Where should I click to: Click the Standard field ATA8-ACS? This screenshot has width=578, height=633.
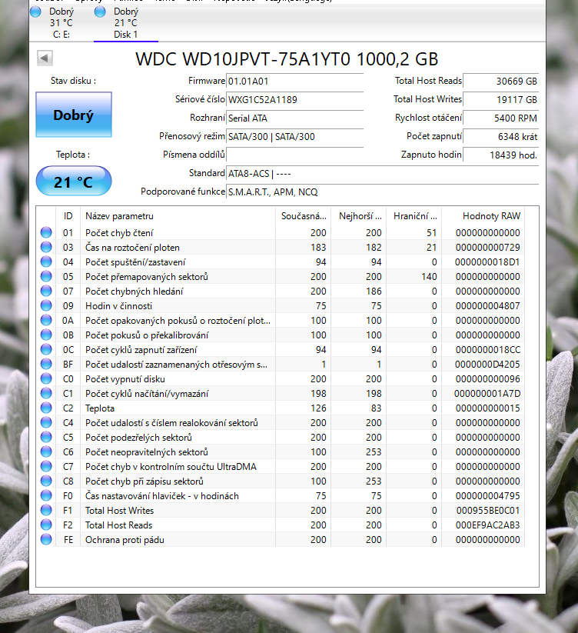382,174
